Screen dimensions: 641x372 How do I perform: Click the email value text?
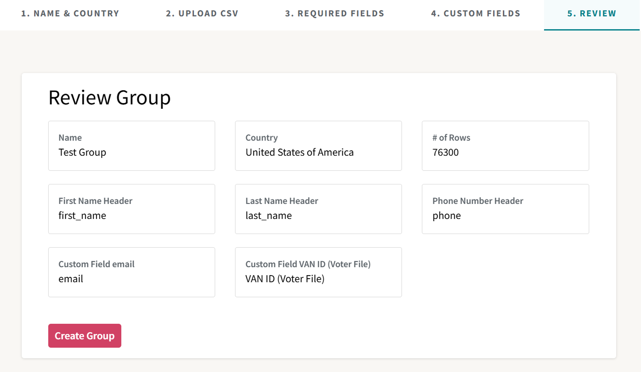click(x=71, y=279)
